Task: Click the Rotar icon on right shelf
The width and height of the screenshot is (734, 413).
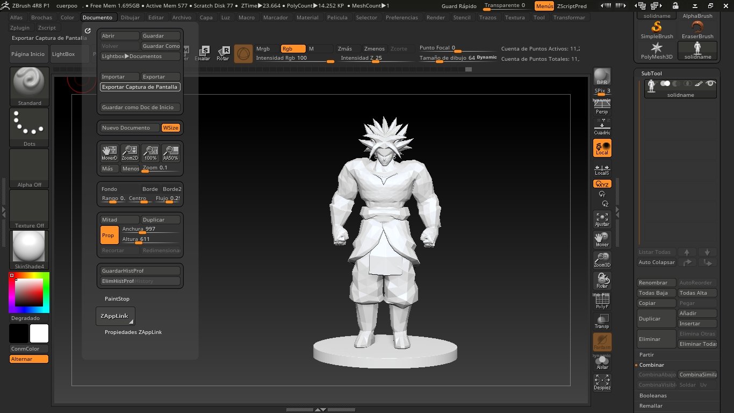Action: (602, 281)
